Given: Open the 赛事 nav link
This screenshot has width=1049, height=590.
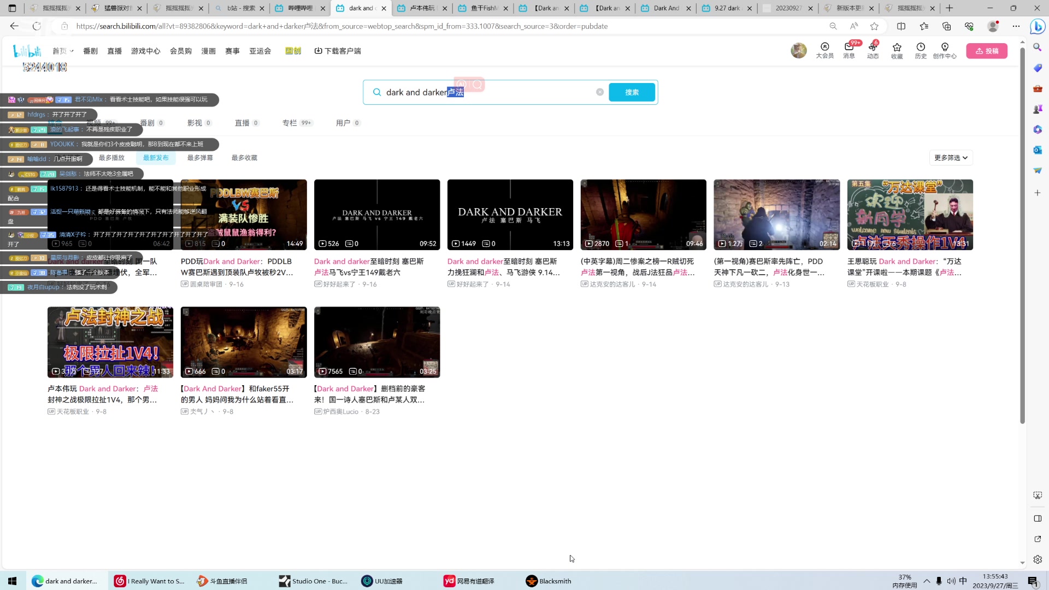Looking at the screenshot, I should (x=232, y=51).
